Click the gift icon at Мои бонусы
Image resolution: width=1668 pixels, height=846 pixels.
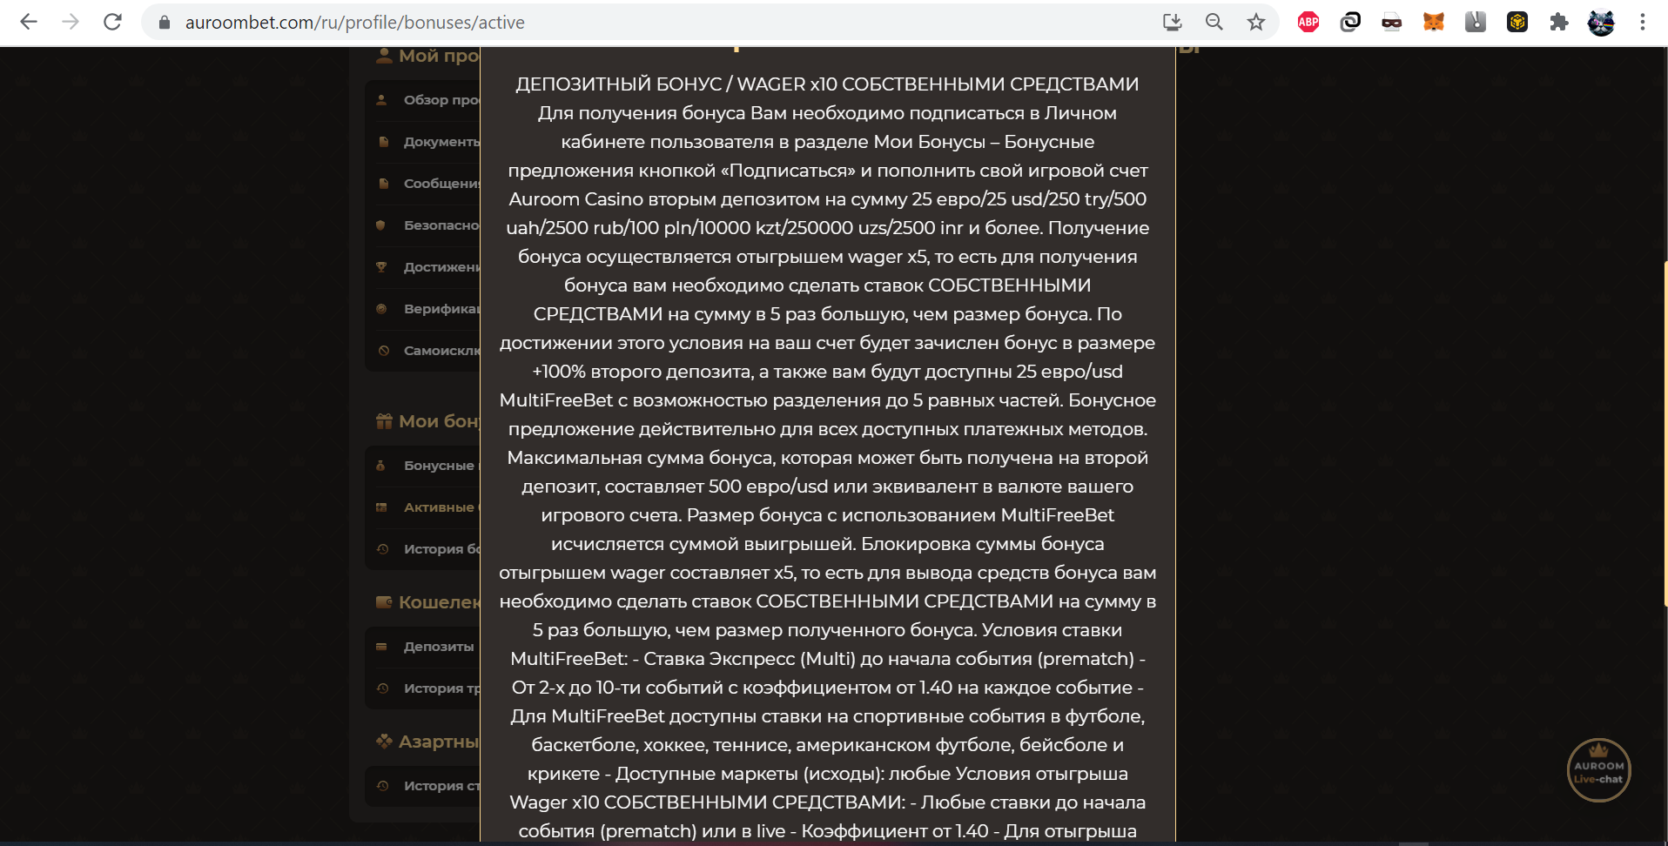click(x=384, y=421)
